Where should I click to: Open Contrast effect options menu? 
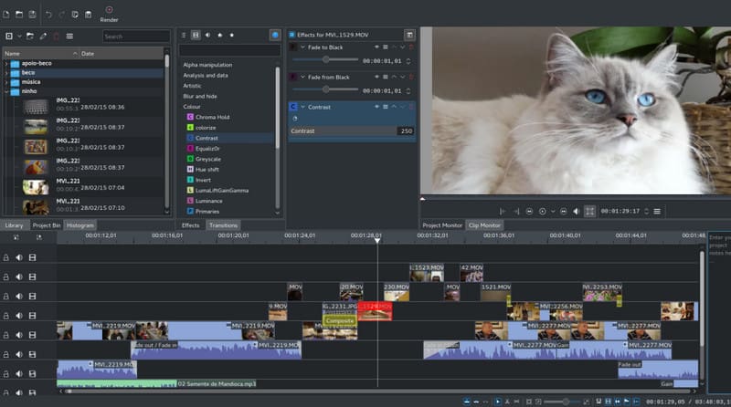(x=386, y=107)
